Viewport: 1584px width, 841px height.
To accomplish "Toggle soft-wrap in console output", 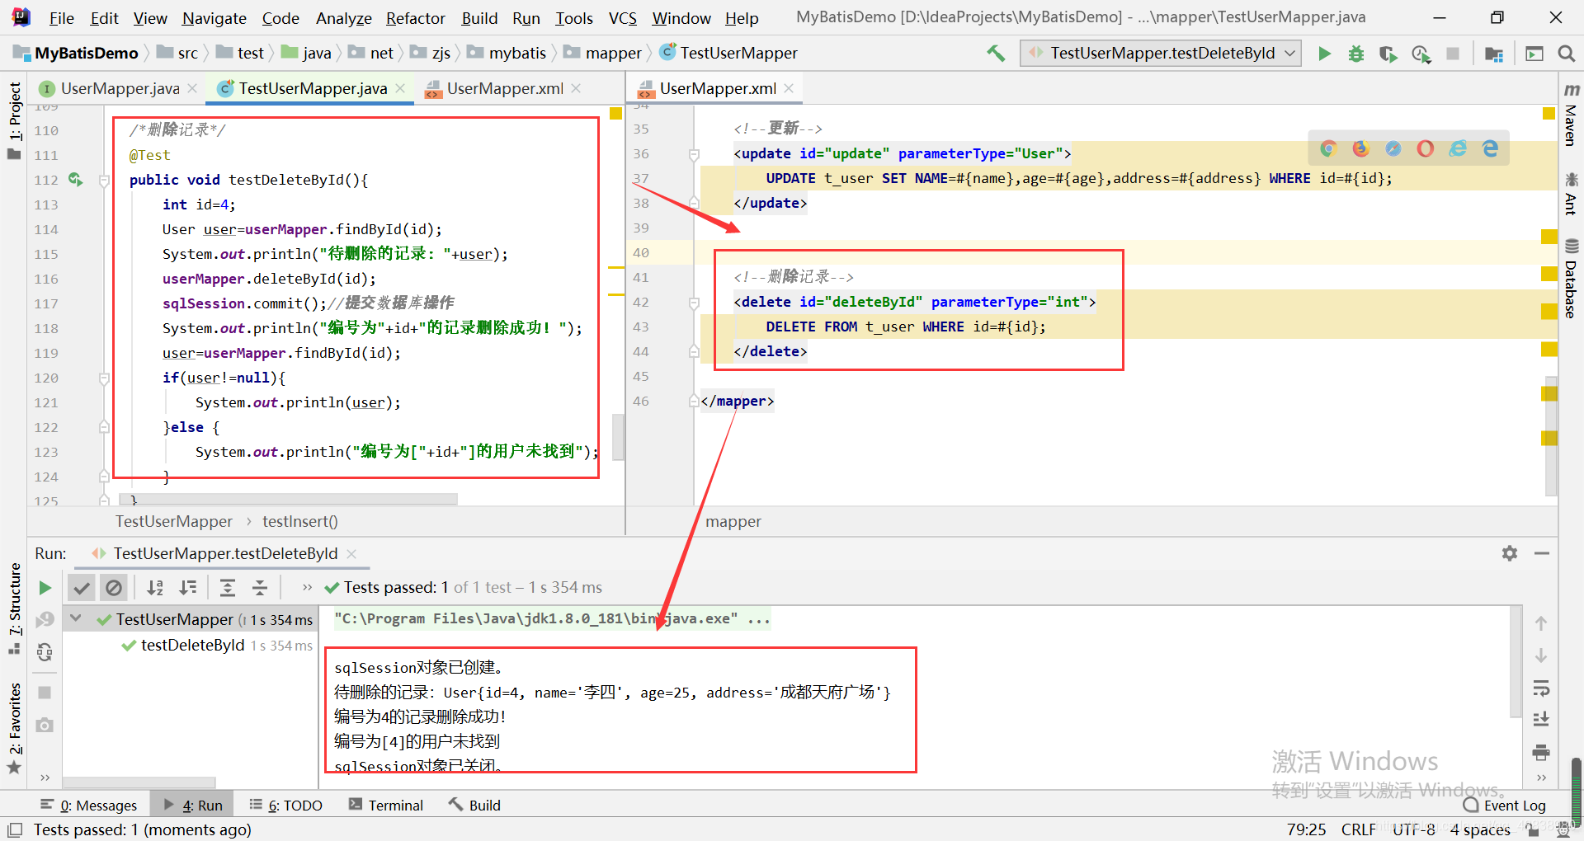I will click(x=1541, y=688).
